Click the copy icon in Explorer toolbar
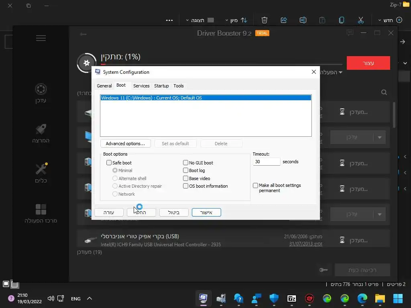This screenshot has height=308, width=411. (x=342, y=20)
